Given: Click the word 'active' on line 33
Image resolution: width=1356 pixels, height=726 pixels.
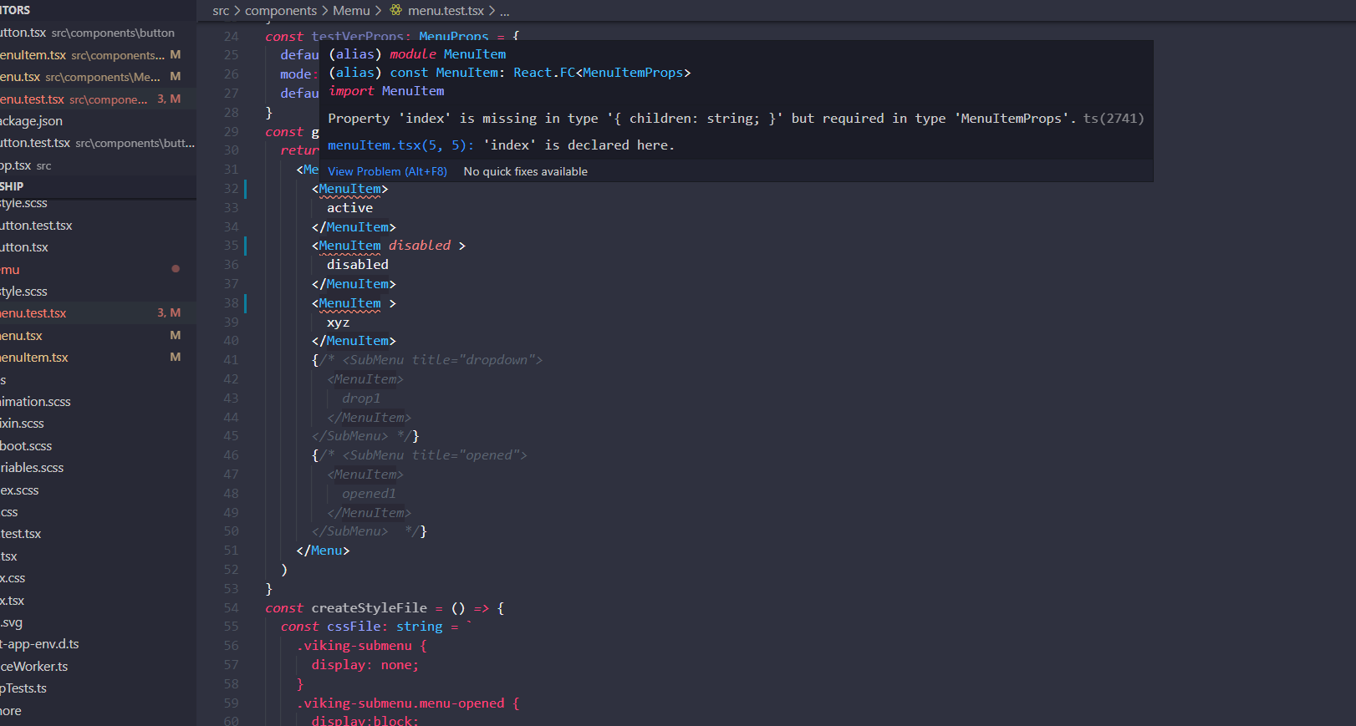Looking at the screenshot, I should [x=350, y=208].
